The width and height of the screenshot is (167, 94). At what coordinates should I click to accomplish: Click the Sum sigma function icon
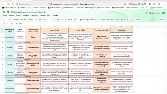pyautogui.click(x=130, y=20)
